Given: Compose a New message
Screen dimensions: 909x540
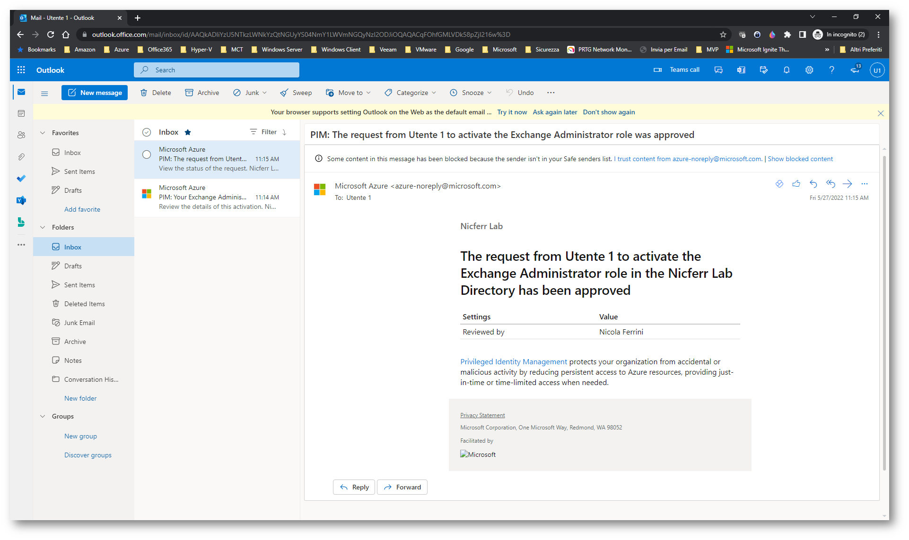Looking at the screenshot, I should [x=95, y=93].
